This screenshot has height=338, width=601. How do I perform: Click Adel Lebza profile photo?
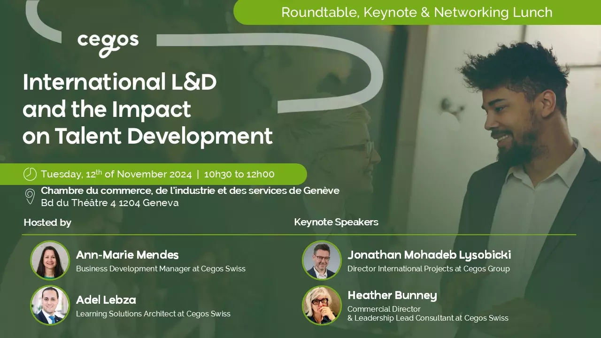(50, 305)
